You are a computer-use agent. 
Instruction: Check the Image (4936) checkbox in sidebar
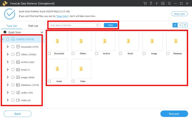pyautogui.click(x=13, y=77)
